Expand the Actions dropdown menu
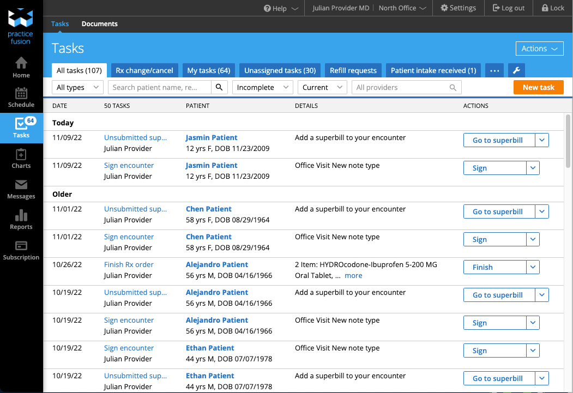The height and width of the screenshot is (393, 573). click(x=539, y=49)
